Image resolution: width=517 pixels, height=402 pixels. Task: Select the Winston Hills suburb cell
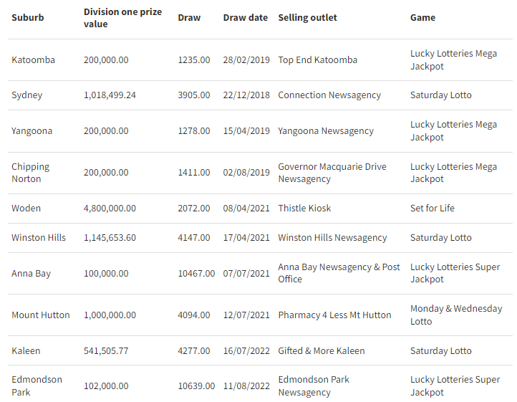39,238
